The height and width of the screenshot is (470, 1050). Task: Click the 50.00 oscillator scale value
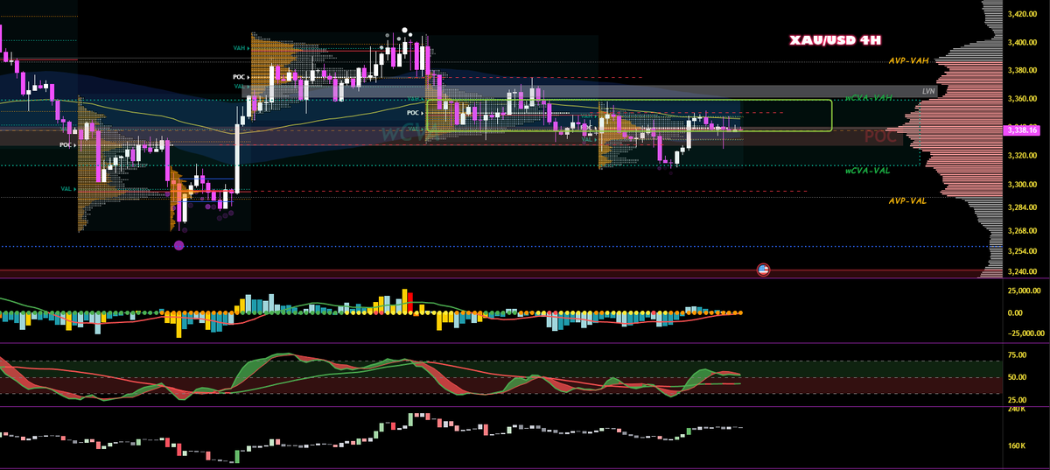coord(1018,377)
